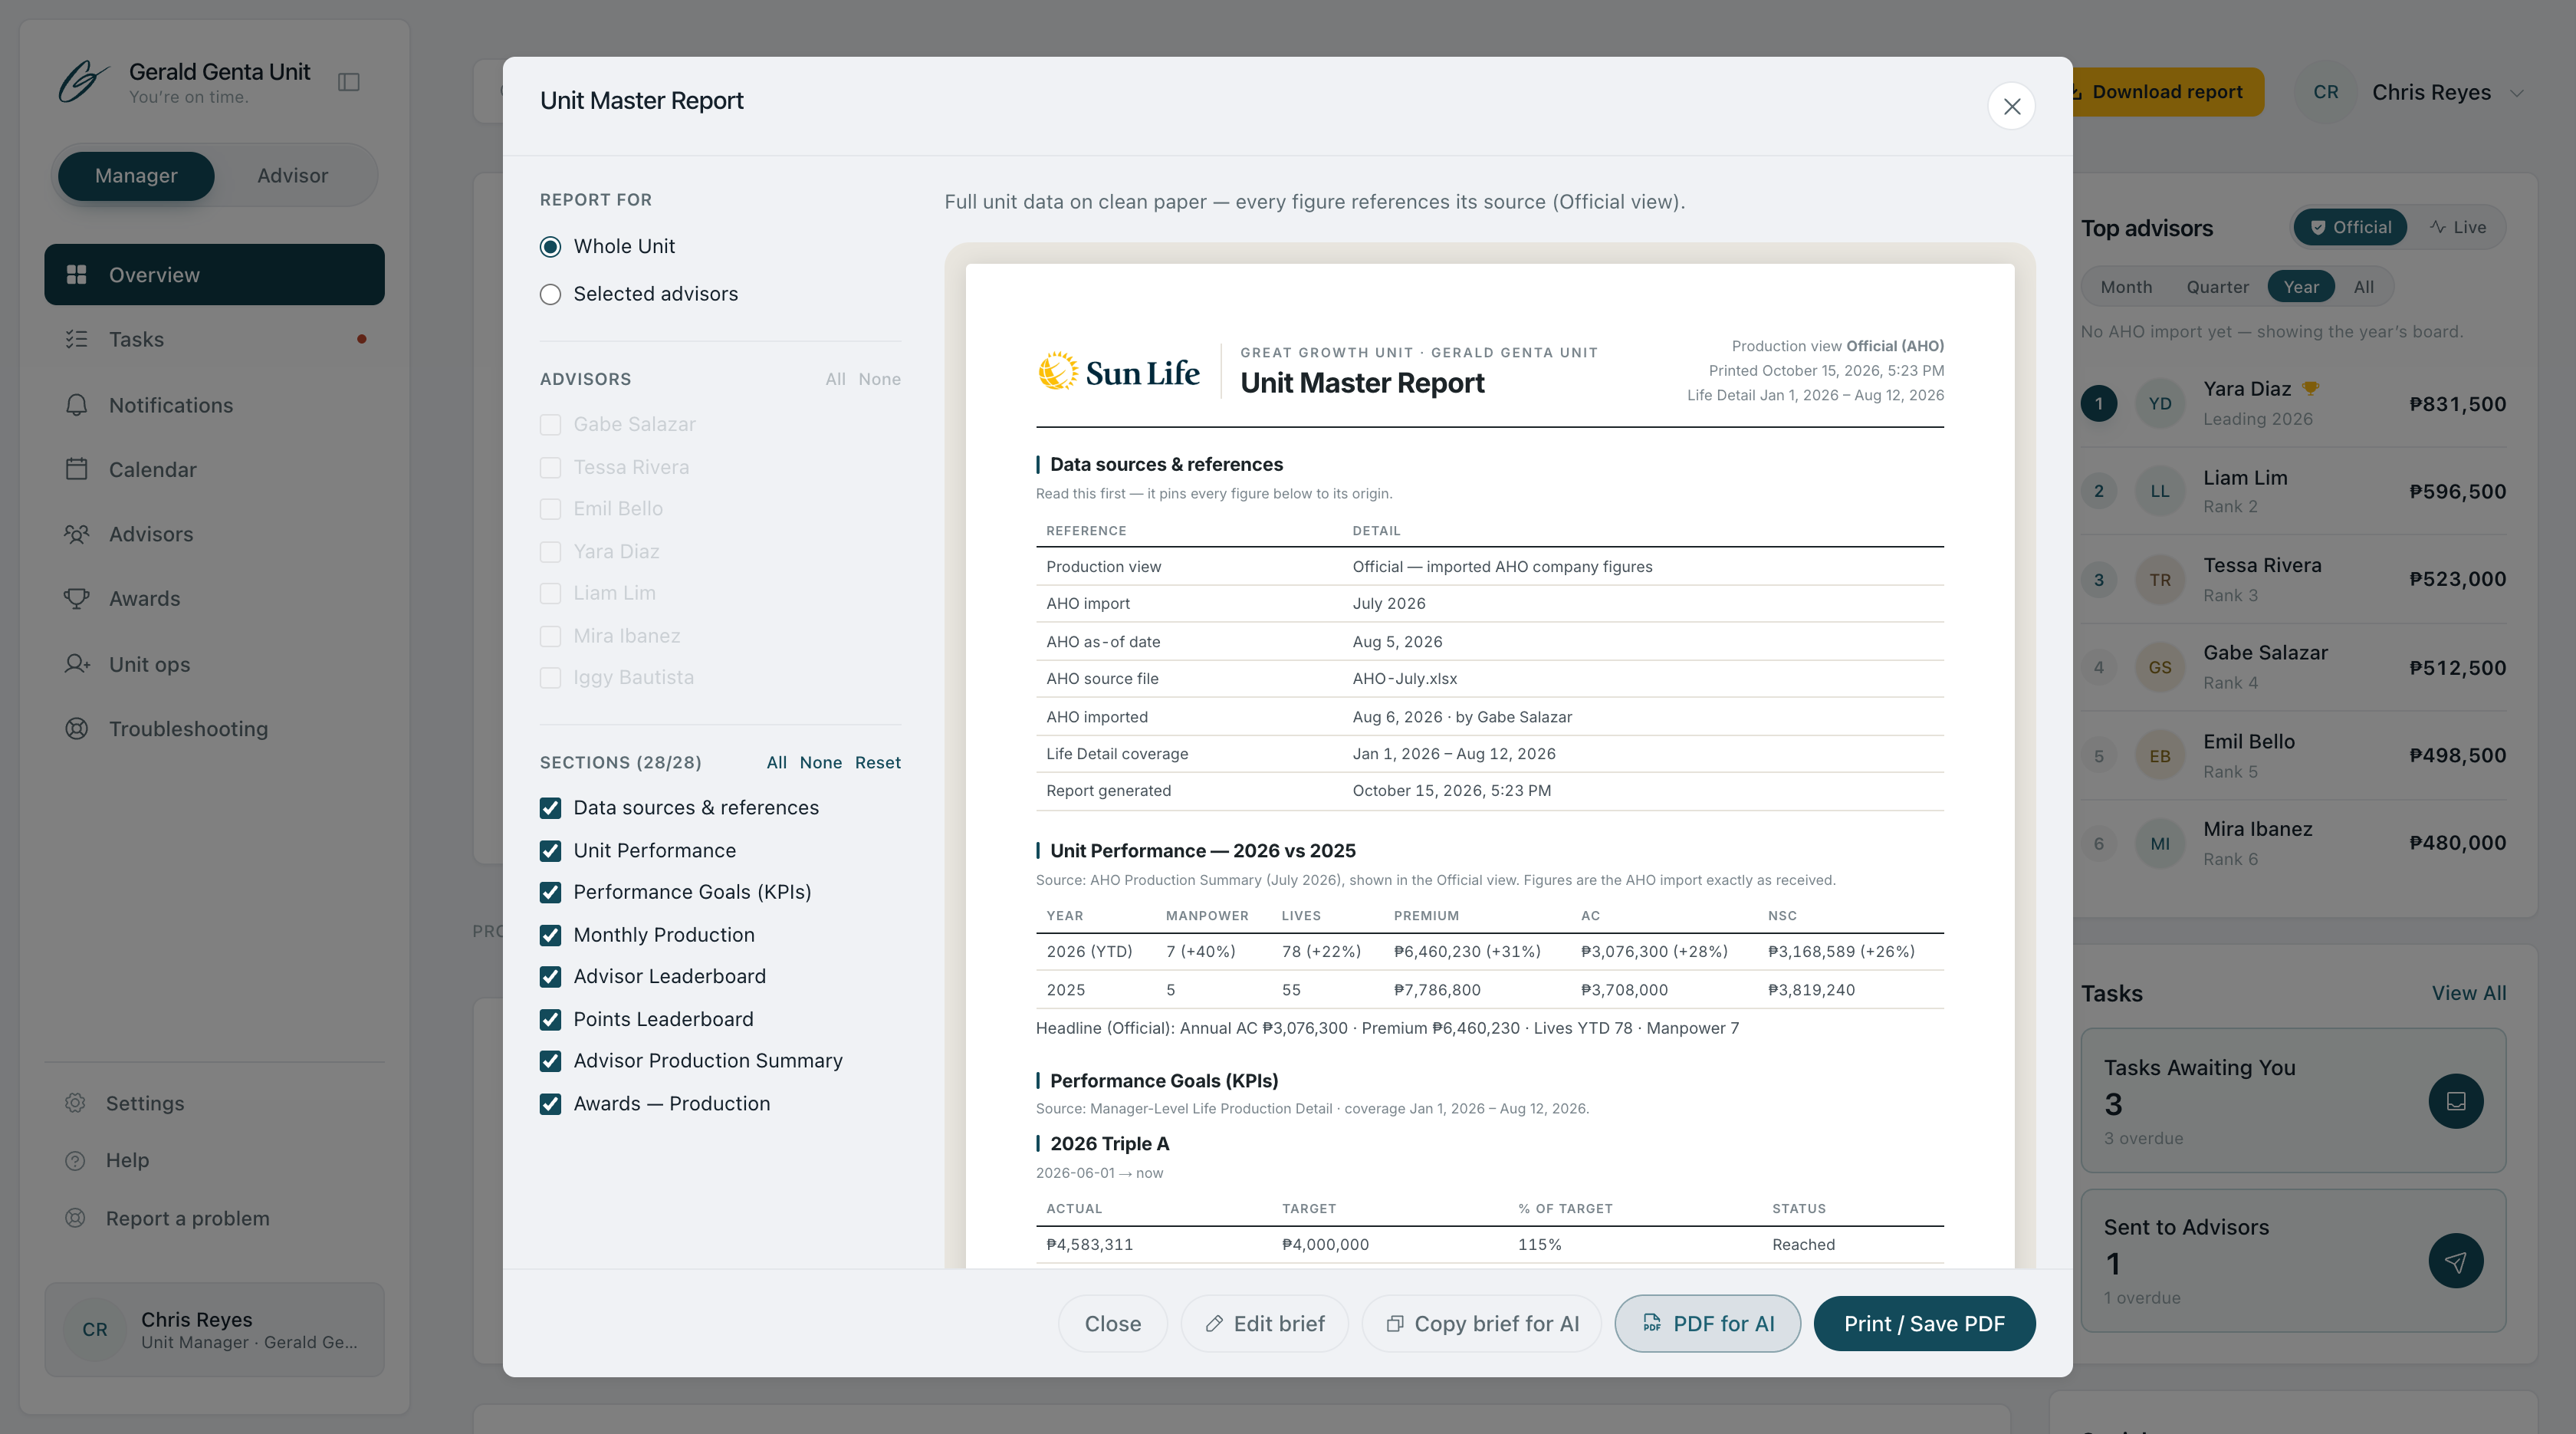Screen dimensions: 2576x1434
Task: Uncheck Performance Goals (KPIs) section
Action: (550, 892)
